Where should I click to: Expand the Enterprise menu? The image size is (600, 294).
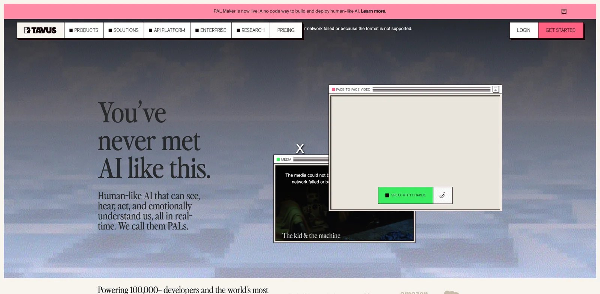click(211, 30)
